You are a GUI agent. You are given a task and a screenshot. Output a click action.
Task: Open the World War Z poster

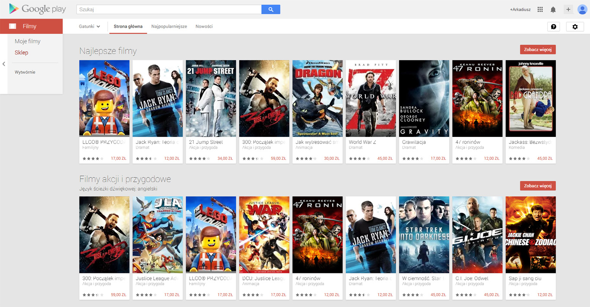pos(371,98)
